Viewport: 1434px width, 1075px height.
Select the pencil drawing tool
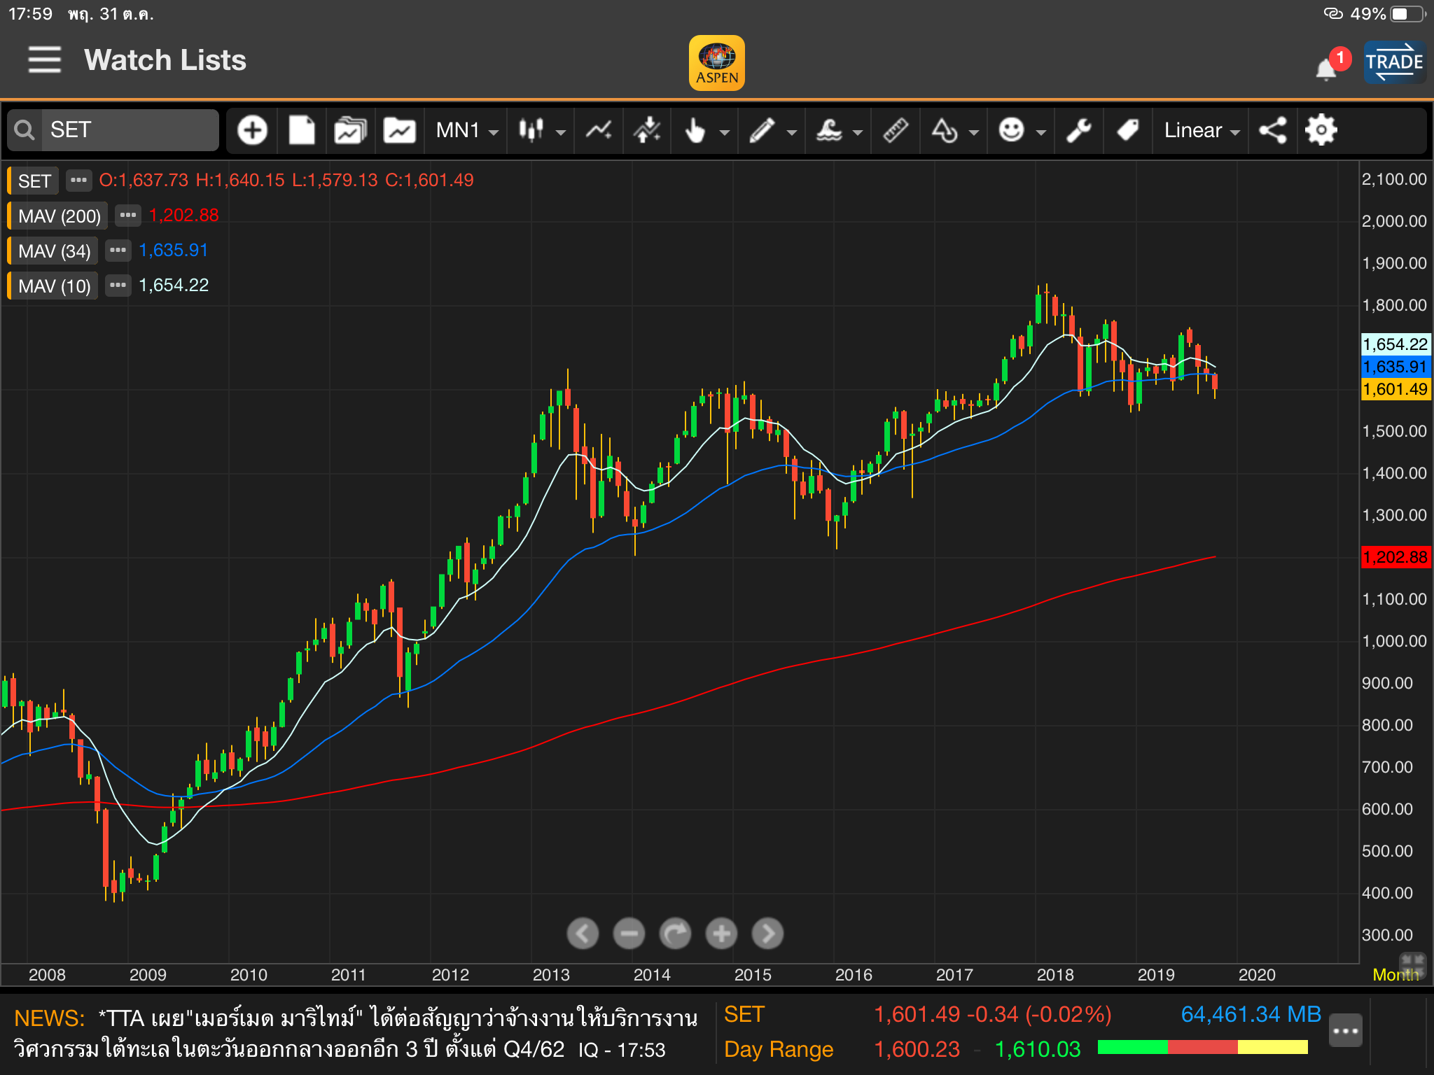pyautogui.click(x=762, y=130)
